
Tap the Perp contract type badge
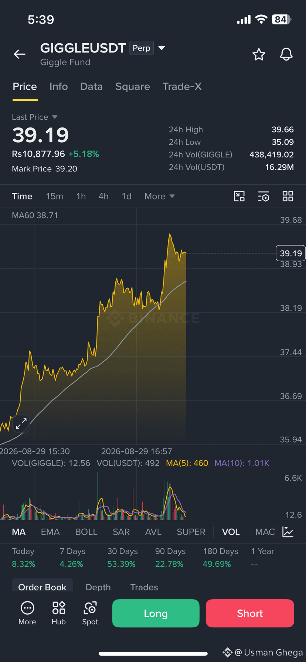[x=142, y=48]
